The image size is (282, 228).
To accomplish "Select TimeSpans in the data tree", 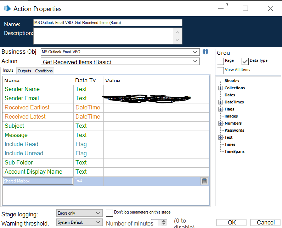I will click(x=235, y=151).
